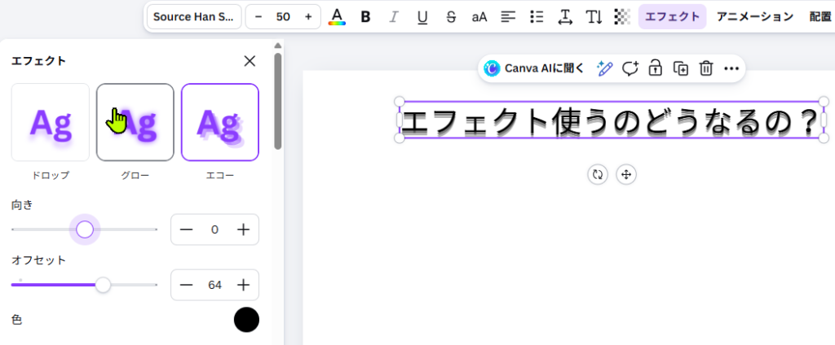This screenshot has width=835, height=345.
Task: Toggle underline formatting
Action: (422, 16)
